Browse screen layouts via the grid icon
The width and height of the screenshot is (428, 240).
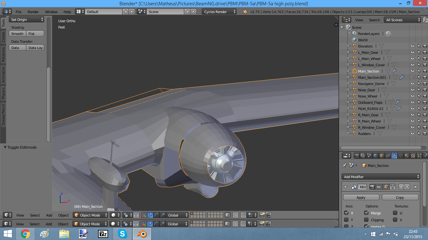pyautogui.click(x=80, y=12)
